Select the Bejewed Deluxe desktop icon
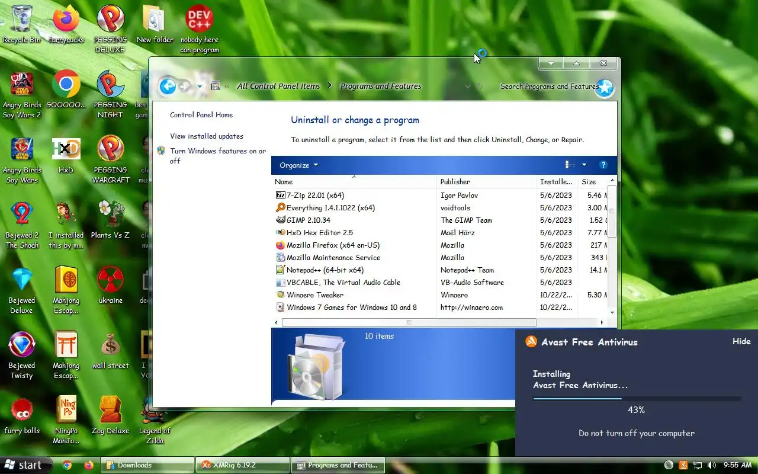The width and height of the screenshot is (758, 474). 22,290
